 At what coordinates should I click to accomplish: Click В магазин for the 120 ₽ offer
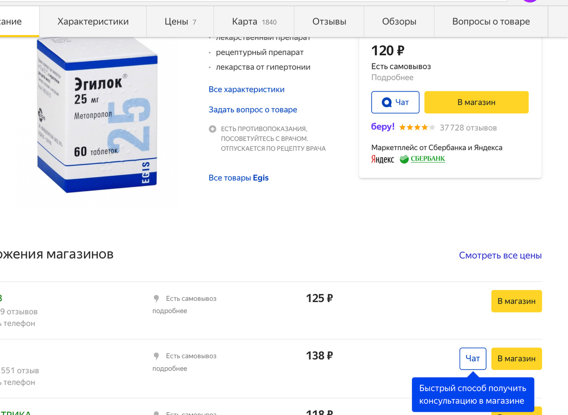click(476, 102)
